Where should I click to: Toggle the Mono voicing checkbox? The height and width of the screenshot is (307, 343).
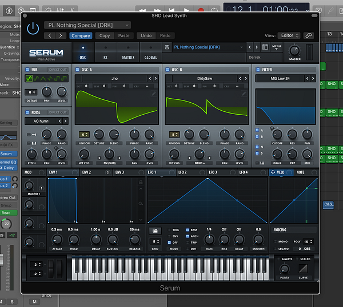[277, 242]
